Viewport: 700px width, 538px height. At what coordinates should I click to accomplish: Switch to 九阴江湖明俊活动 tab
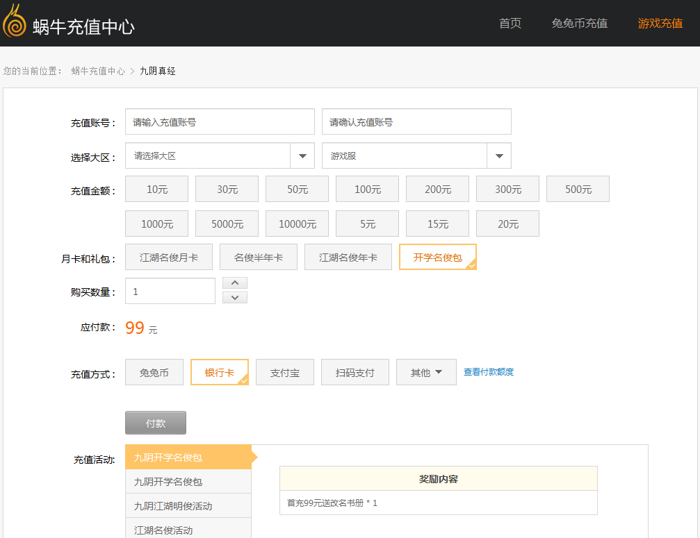coord(173,506)
